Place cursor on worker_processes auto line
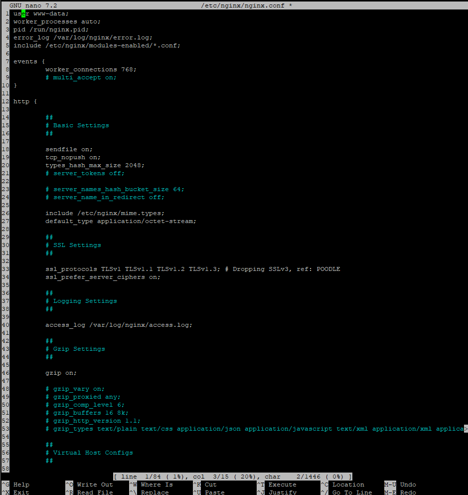Screen dimensions: 468x495 [x=57, y=21]
